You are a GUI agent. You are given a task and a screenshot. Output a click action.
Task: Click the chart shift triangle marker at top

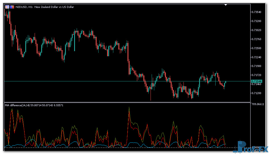coord(226,5)
